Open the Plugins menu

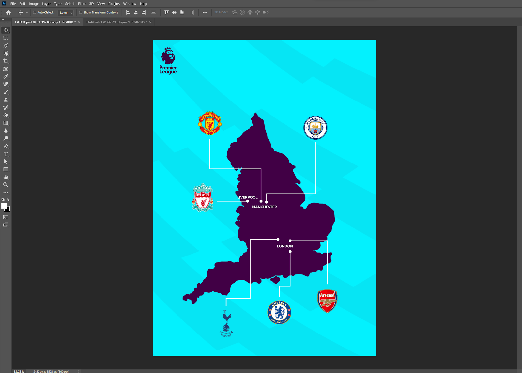[x=114, y=4]
